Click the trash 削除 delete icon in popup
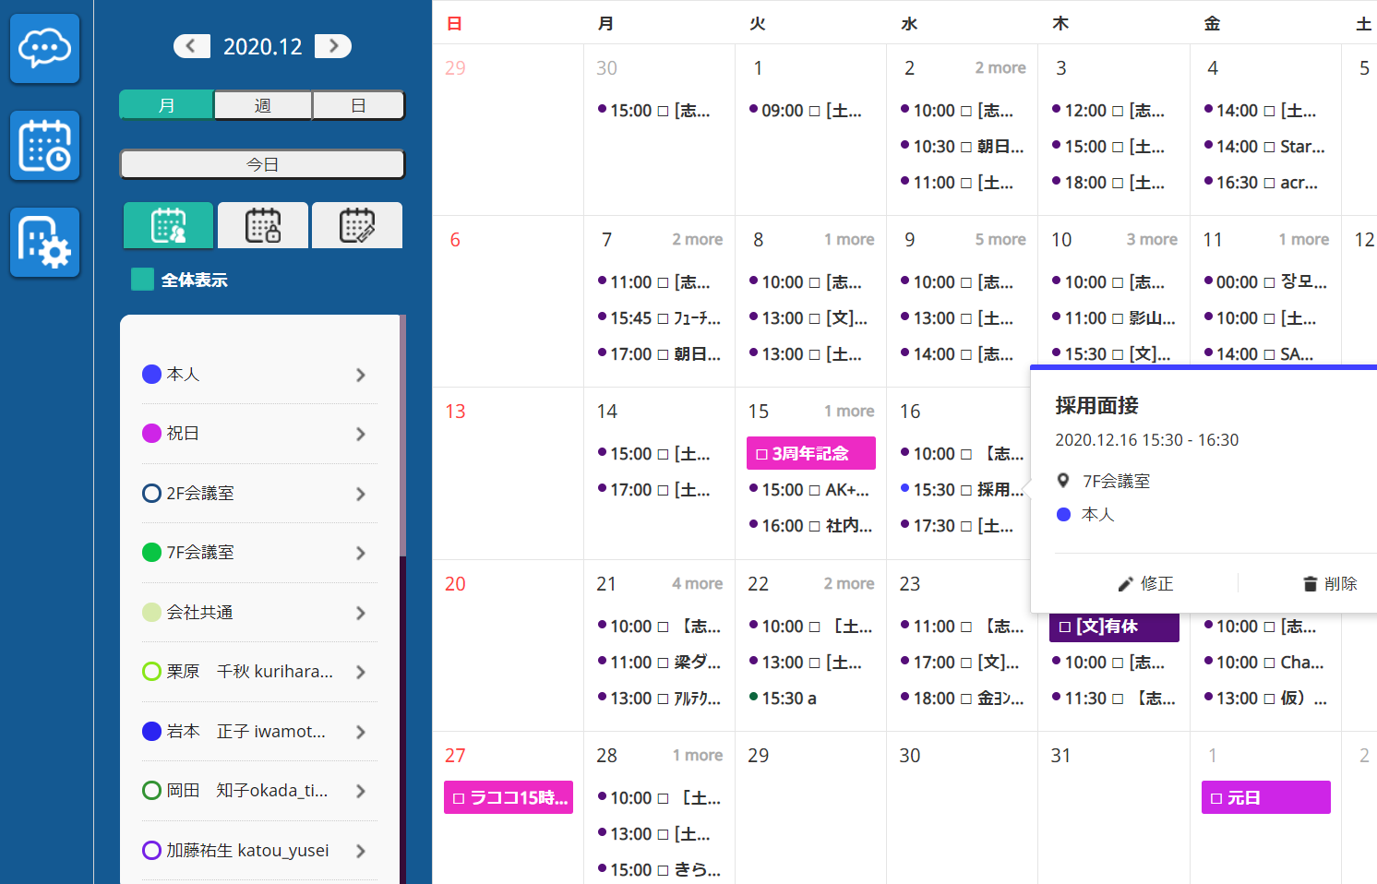This screenshot has height=884, width=1377. [x=1310, y=584]
